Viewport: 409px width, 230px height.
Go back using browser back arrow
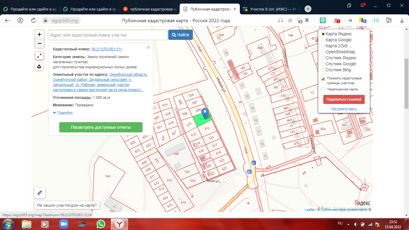[x=7, y=21]
